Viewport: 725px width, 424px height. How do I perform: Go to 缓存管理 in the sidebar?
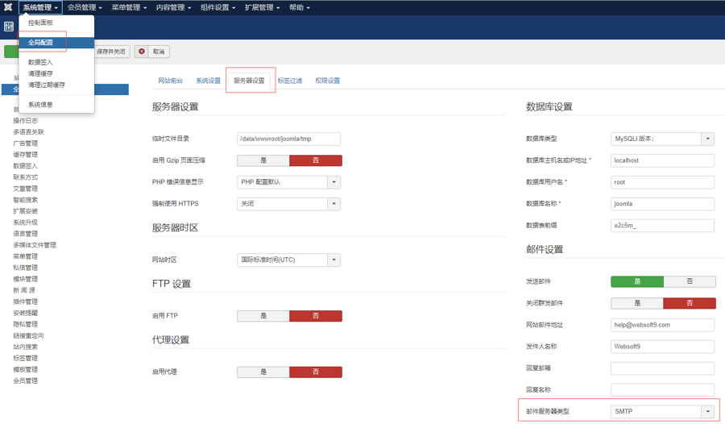(x=25, y=155)
